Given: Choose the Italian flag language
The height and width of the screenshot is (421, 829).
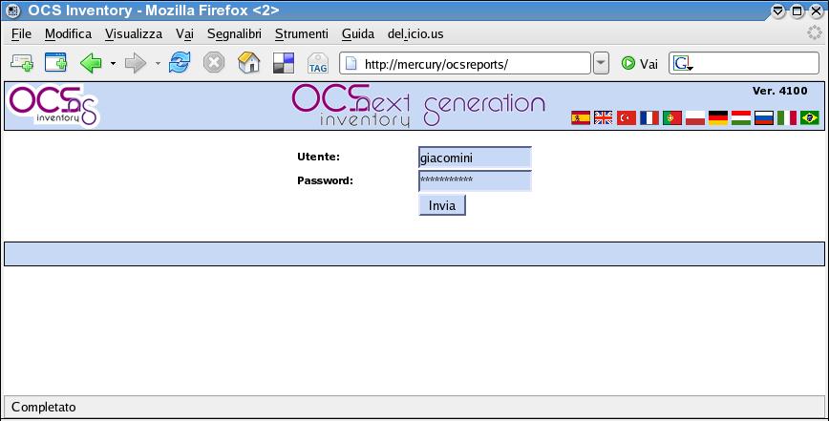Looking at the screenshot, I should point(787,118).
